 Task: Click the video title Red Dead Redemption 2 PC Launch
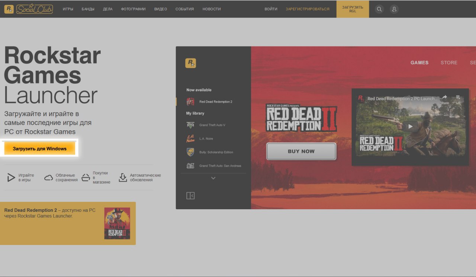pyautogui.click(x=402, y=99)
